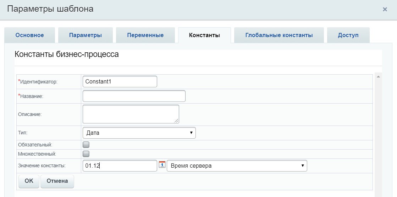Click the Описание text area

(131, 114)
